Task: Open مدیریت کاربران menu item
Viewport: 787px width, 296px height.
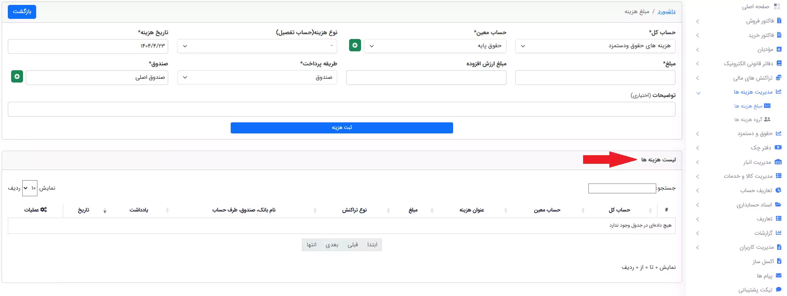Action: tap(757, 247)
